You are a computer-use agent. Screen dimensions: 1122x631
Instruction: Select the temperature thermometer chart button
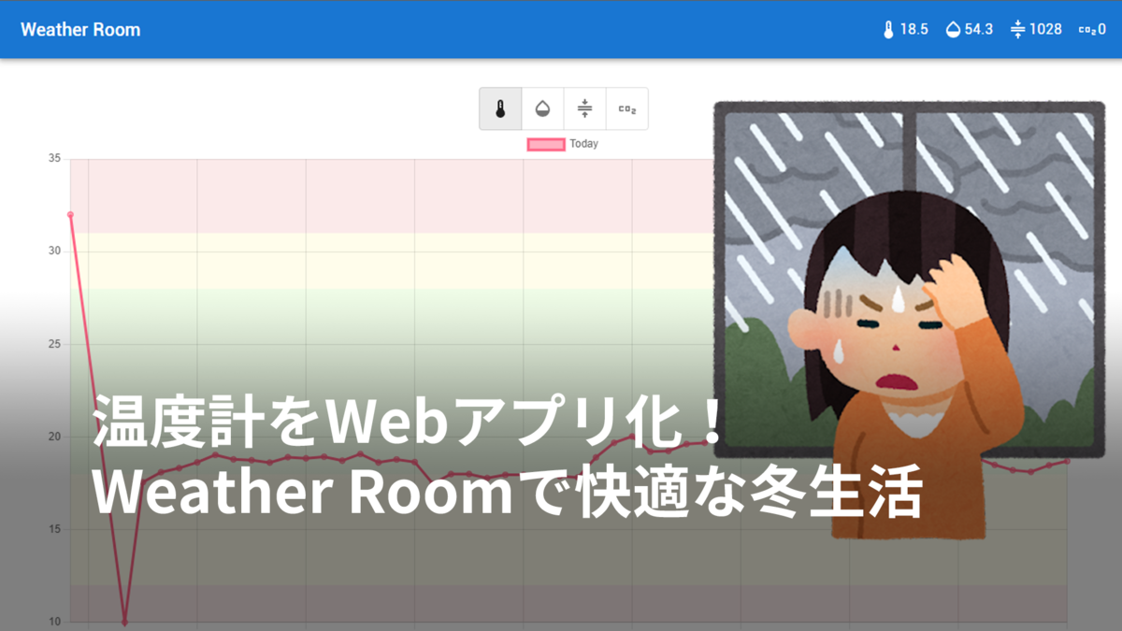click(x=500, y=109)
